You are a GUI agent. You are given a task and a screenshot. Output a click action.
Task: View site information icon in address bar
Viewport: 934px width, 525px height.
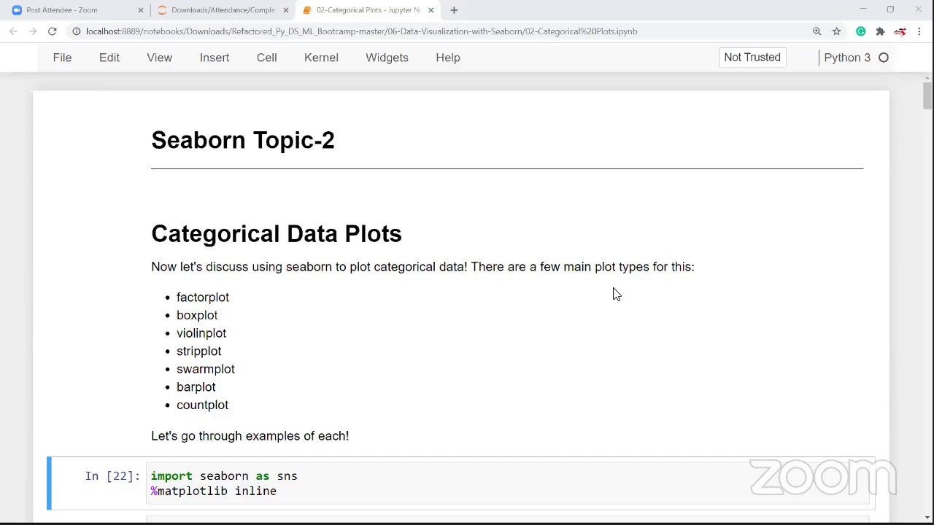tap(76, 31)
